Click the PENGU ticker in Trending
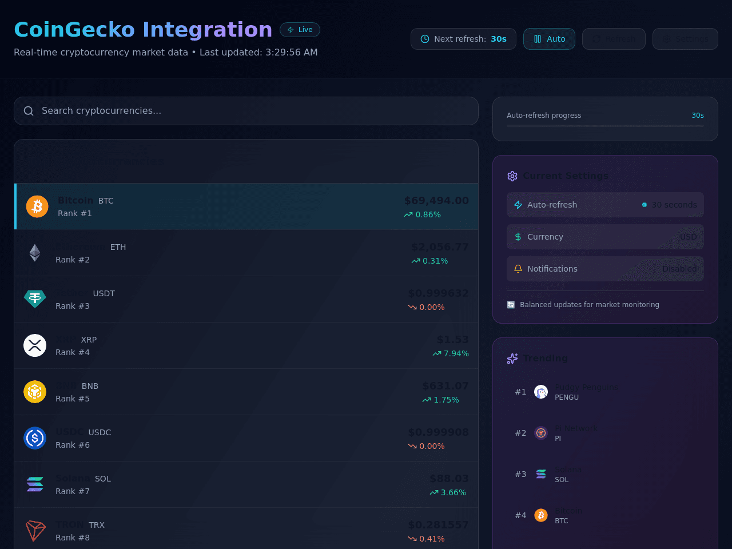The height and width of the screenshot is (549, 732). [567, 397]
